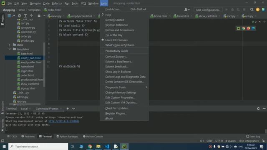Click No interpreter status widget
This screenshot has height=150, width=267.
point(249,141)
